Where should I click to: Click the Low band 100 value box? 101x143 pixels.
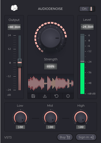[x=20, y=127]
